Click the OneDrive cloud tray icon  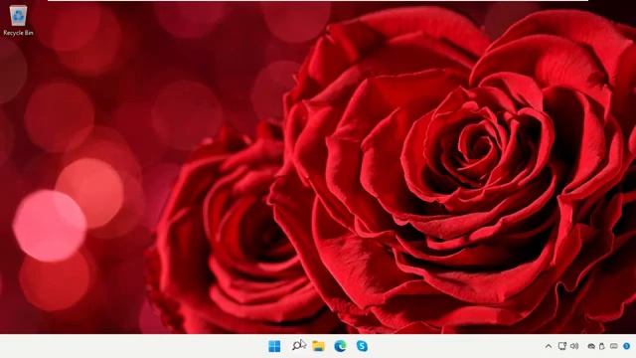(x=591, y=346)
